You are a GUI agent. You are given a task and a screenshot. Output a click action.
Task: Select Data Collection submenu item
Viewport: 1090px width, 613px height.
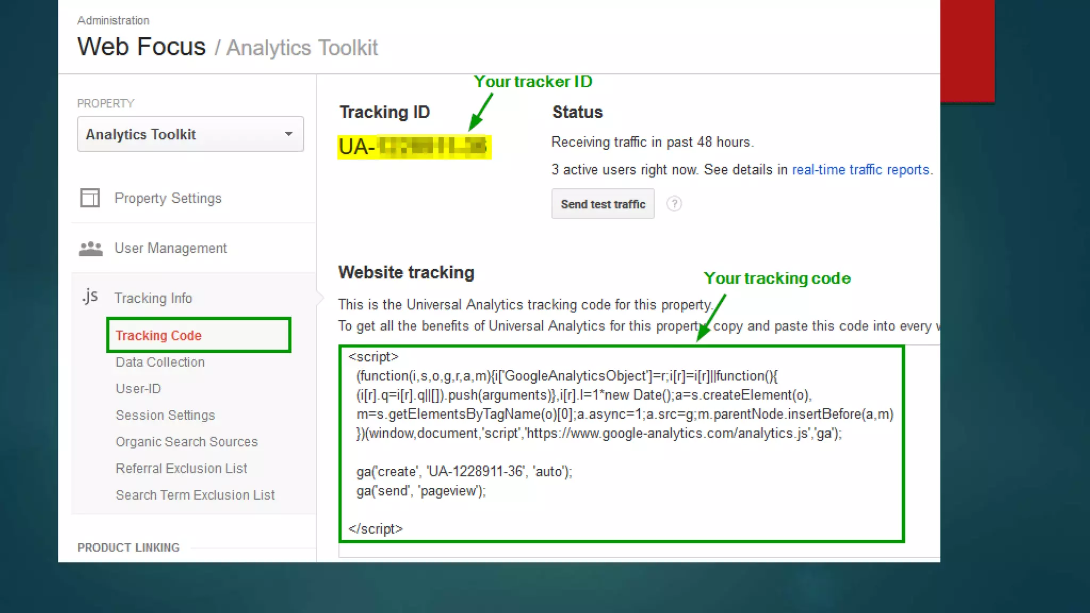pos(160,362)
